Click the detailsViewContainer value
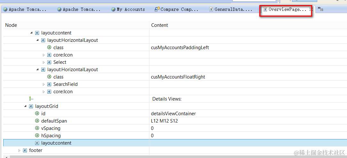The image size is (347, 158). coord(173,114)
